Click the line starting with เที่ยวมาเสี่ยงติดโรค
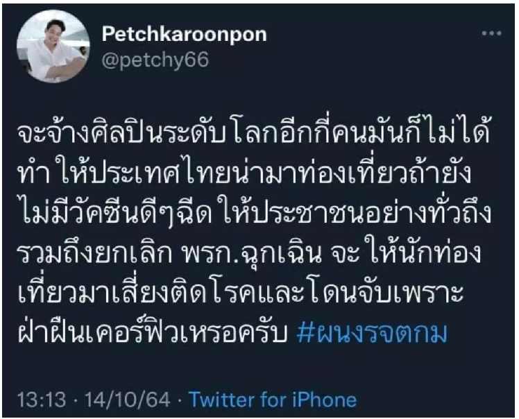519x419 pixels. (x=241, y=292)
